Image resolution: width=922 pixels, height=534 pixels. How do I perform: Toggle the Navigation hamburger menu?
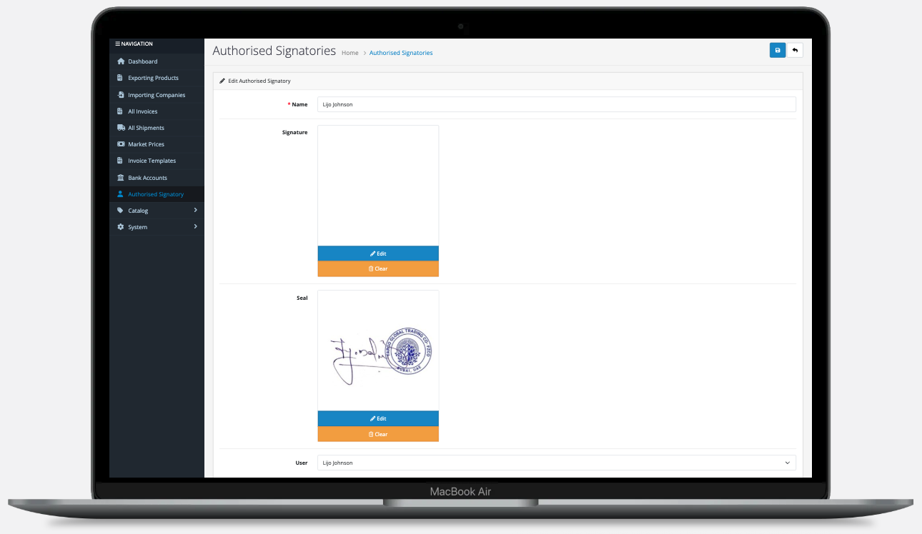click(118, 44)
